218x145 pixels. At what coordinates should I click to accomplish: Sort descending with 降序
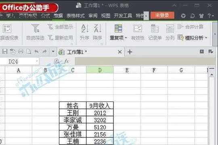97,32
